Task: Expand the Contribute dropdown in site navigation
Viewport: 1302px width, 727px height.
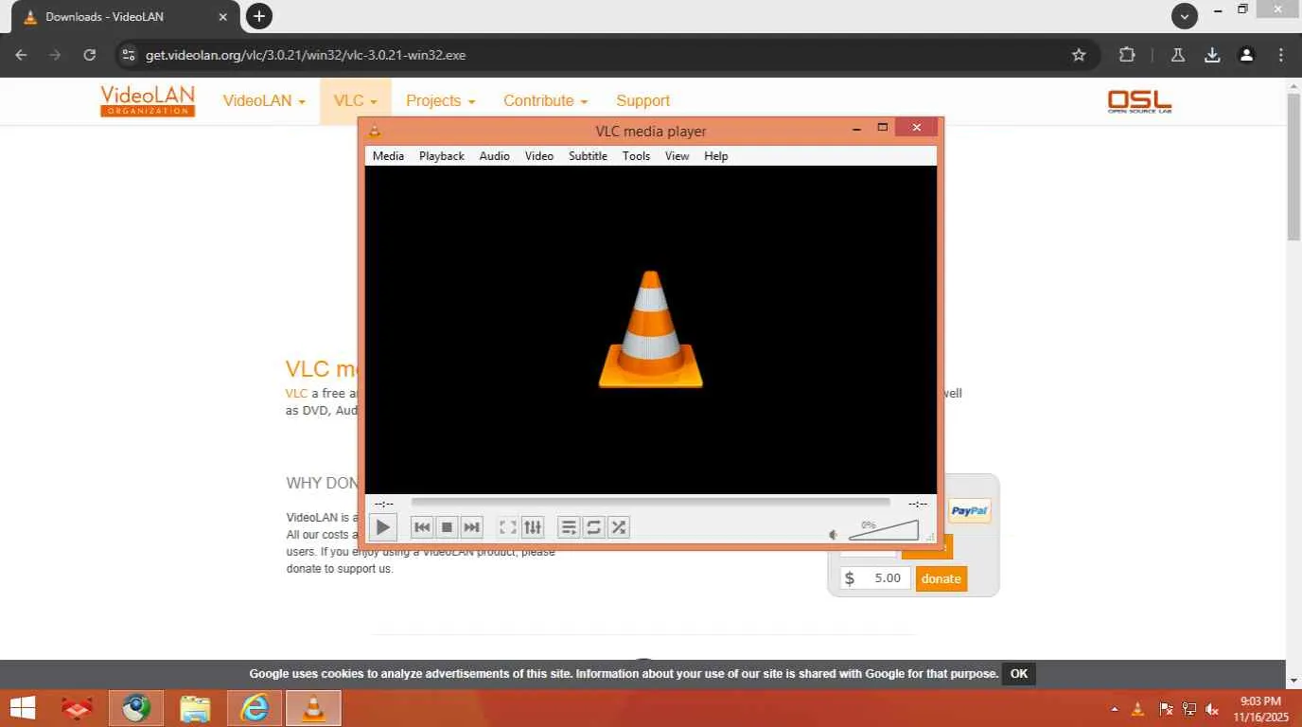Action: (546, 100)
